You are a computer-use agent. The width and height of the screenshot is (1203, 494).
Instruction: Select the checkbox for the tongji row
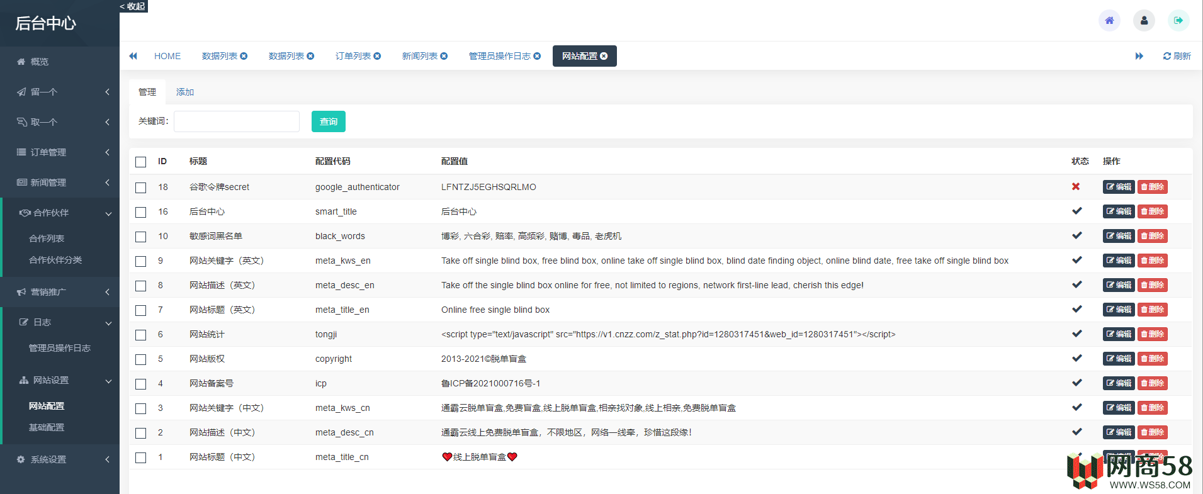pos(141,335)
